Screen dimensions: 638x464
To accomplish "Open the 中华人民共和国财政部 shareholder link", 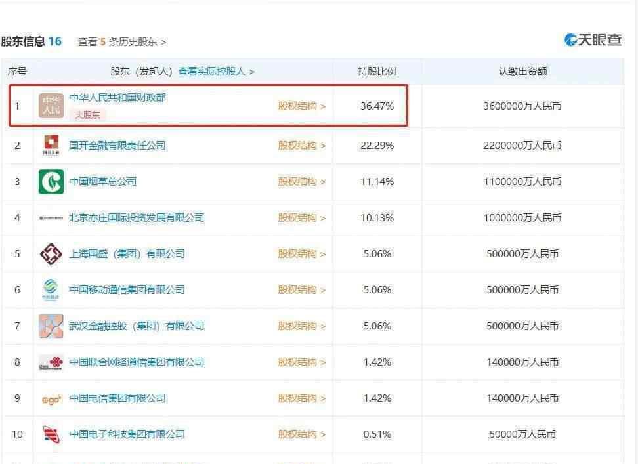I will pos(117,98).
